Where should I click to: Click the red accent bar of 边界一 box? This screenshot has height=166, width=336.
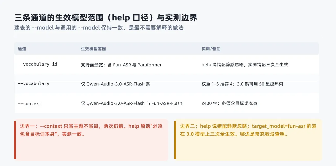click(x=15, y=140)
